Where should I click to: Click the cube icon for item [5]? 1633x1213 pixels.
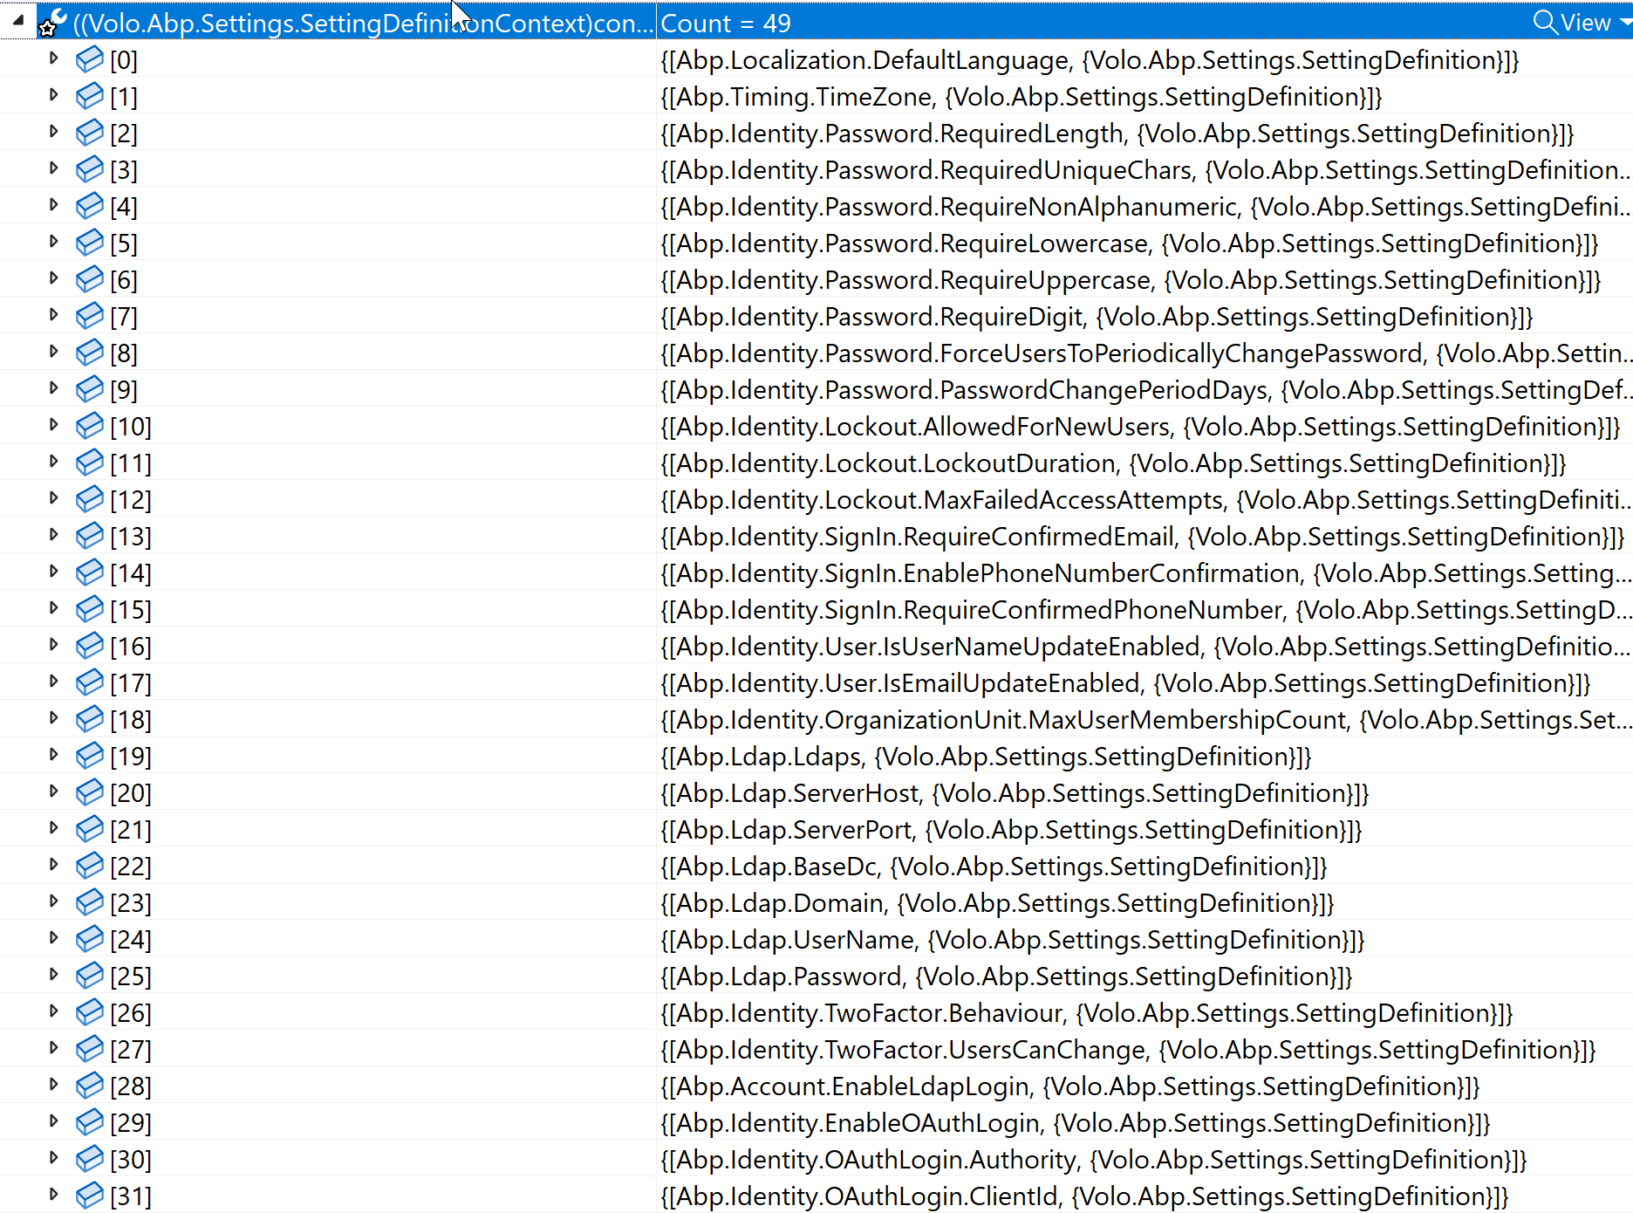pyautogui.click(x=89, y=243)
